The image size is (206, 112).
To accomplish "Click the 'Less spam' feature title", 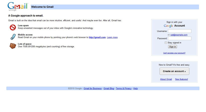I will click(x=23, y=26).
